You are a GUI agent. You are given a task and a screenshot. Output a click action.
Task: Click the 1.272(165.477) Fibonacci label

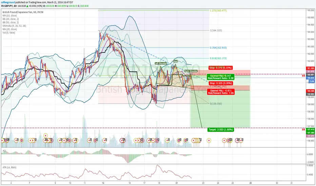[218, 10]
